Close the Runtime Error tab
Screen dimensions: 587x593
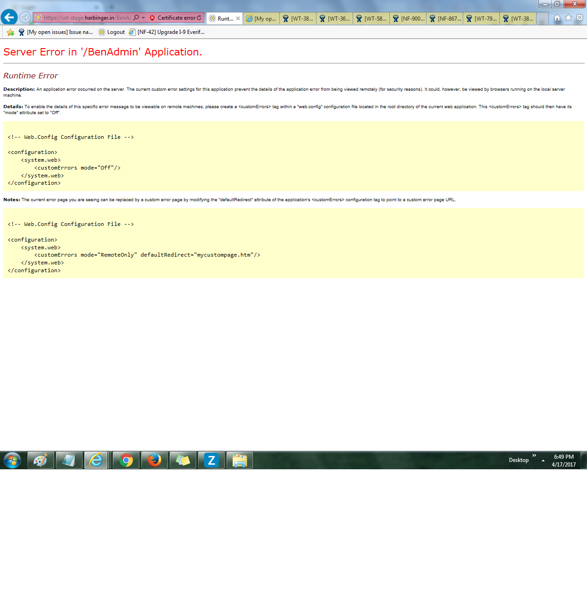coord(238,18)
